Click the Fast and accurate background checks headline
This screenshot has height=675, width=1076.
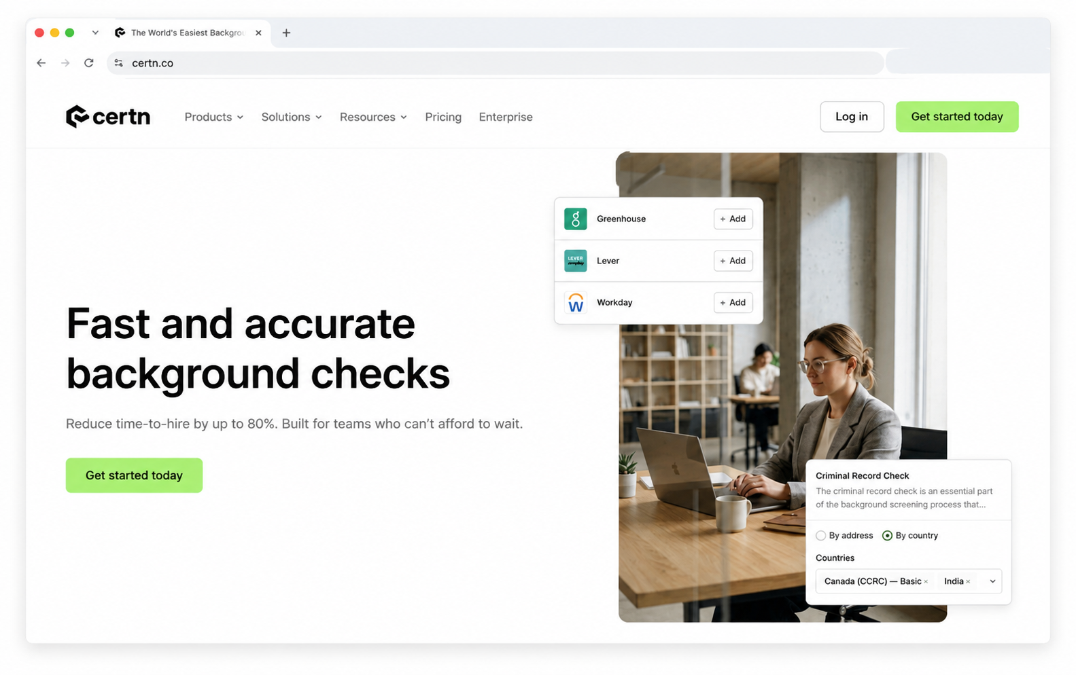[x=258, y=348]
